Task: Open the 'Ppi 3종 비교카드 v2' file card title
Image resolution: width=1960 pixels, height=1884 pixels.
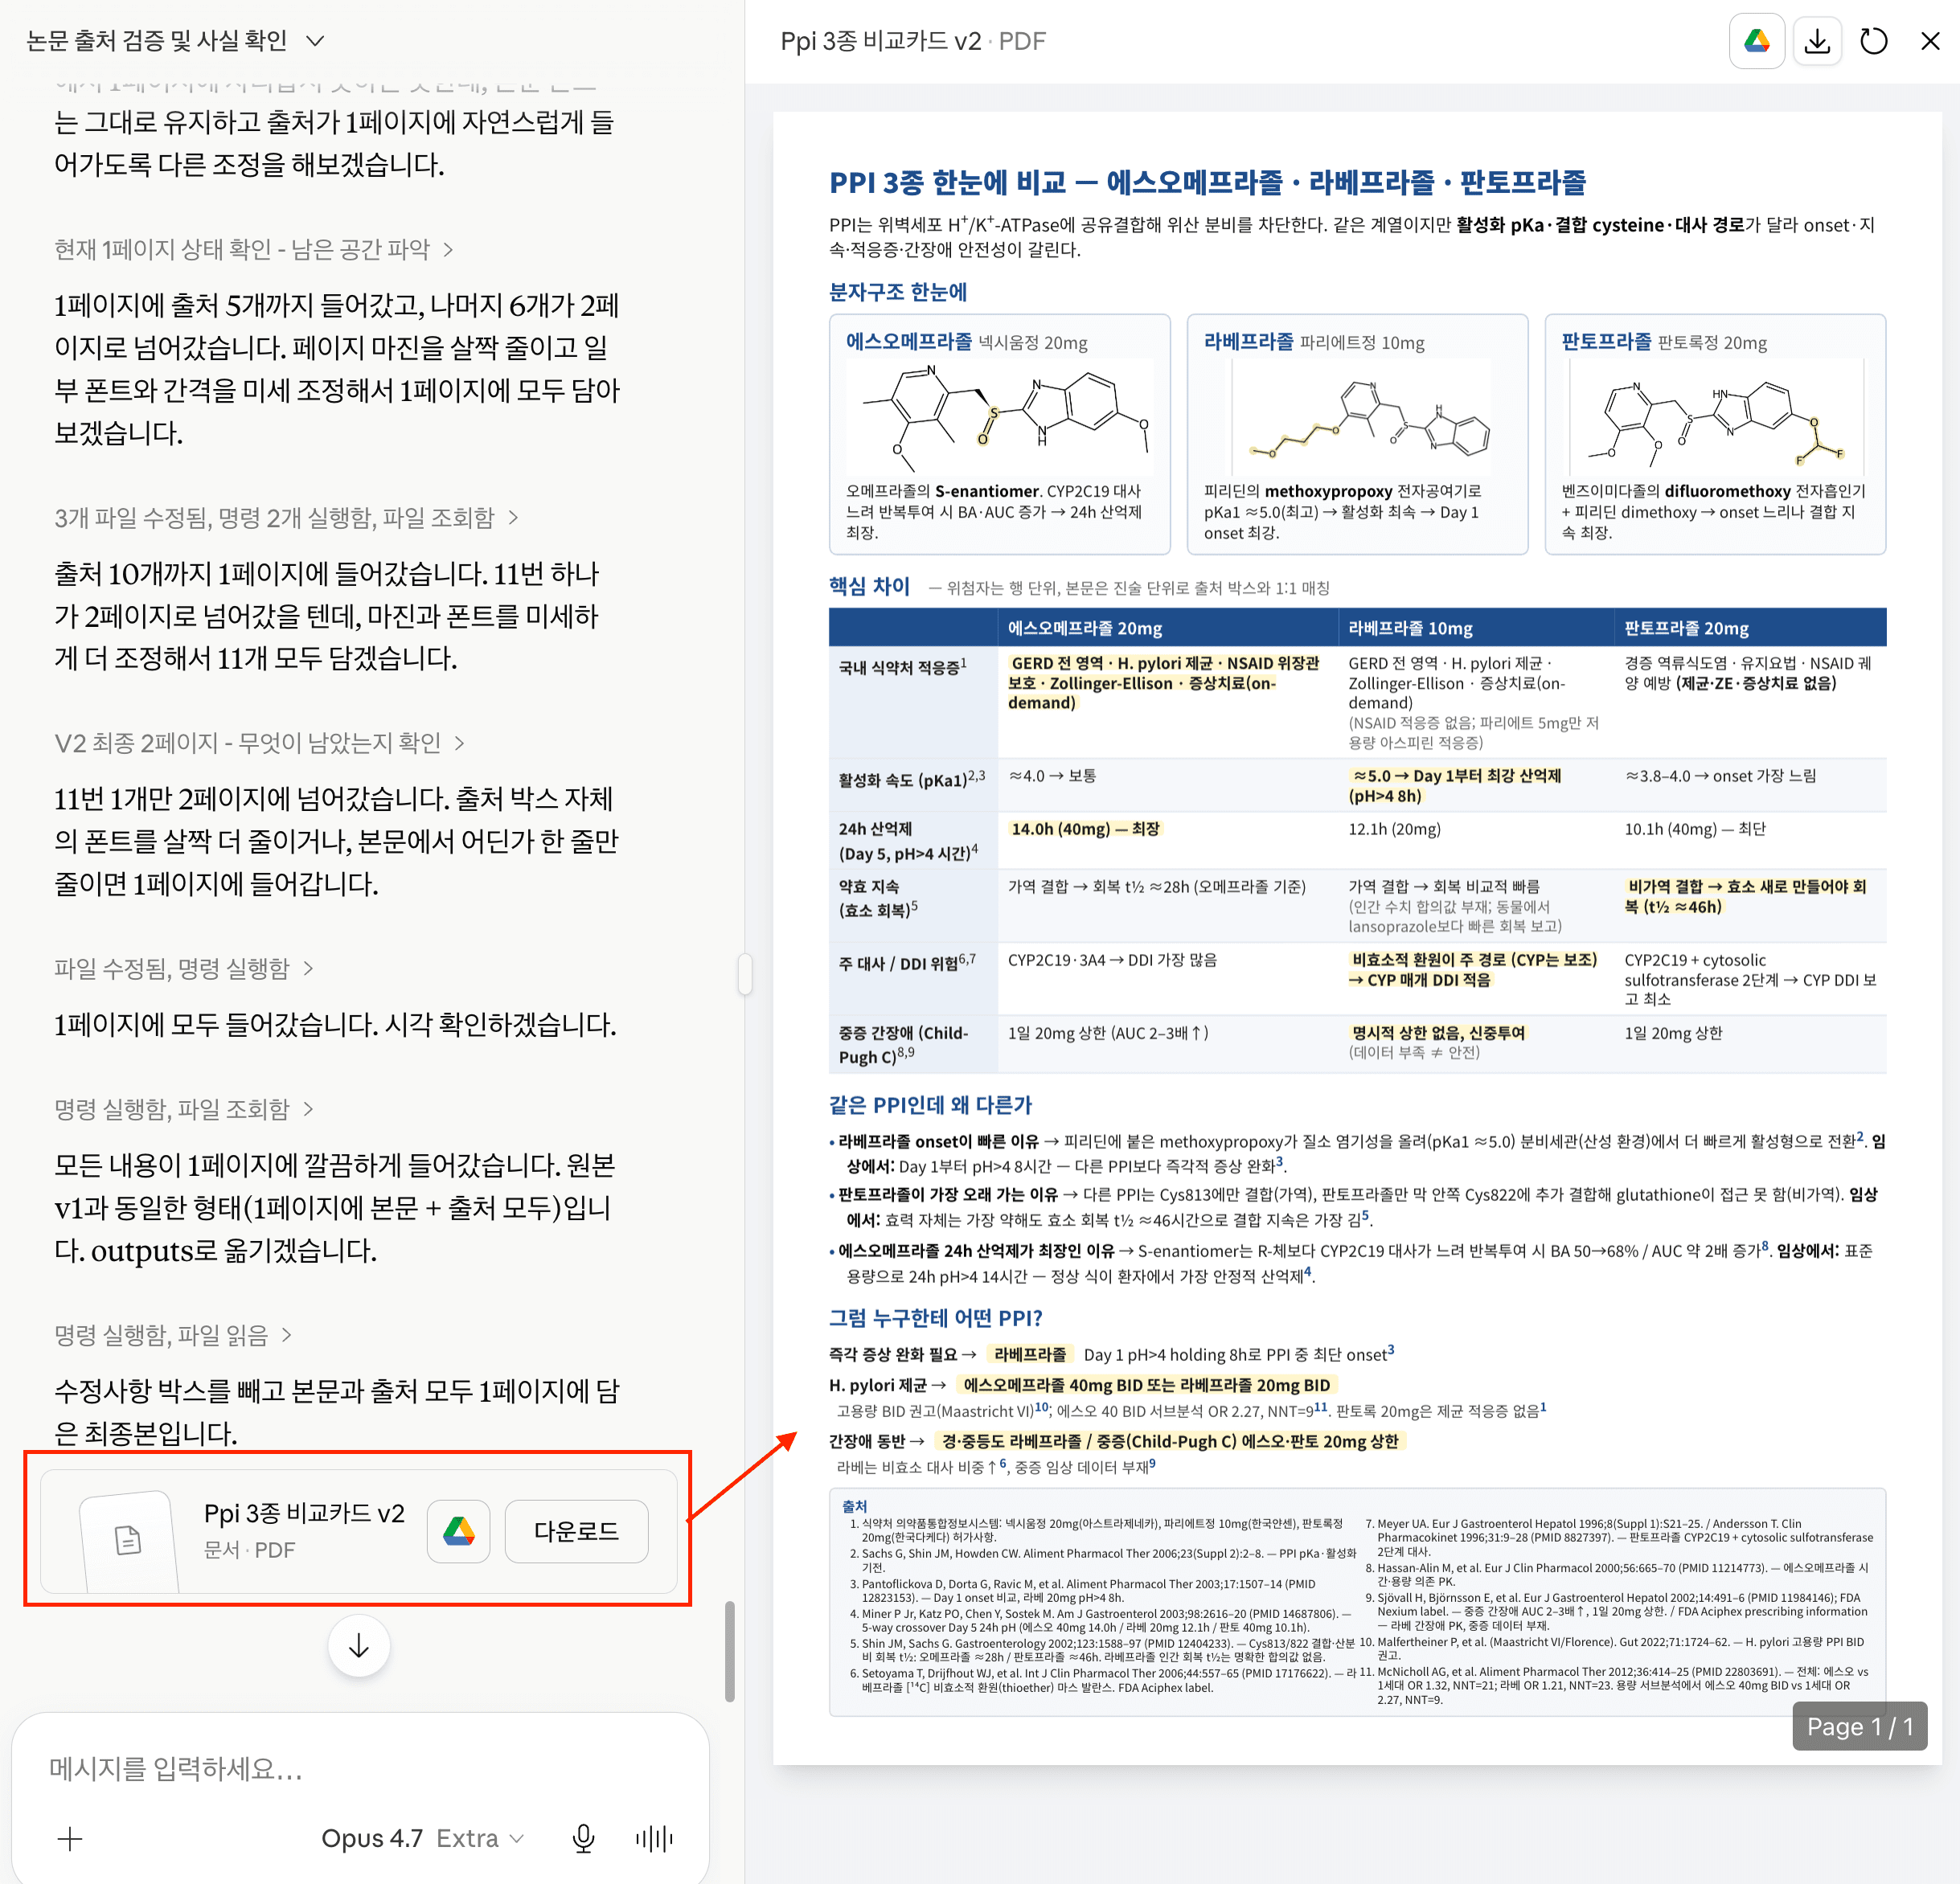Action: click(304, 1513)
